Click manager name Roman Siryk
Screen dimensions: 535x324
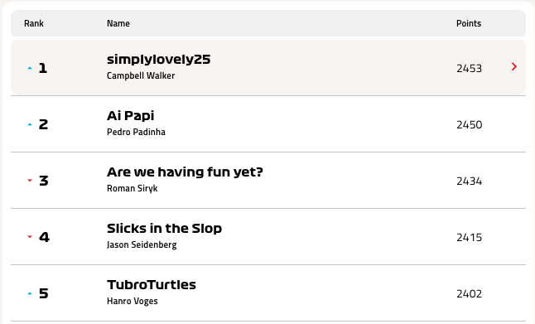132,188
